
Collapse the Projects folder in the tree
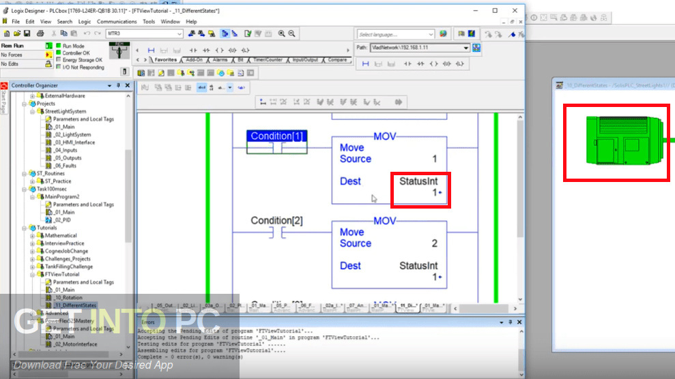click(x=25, y=104)
